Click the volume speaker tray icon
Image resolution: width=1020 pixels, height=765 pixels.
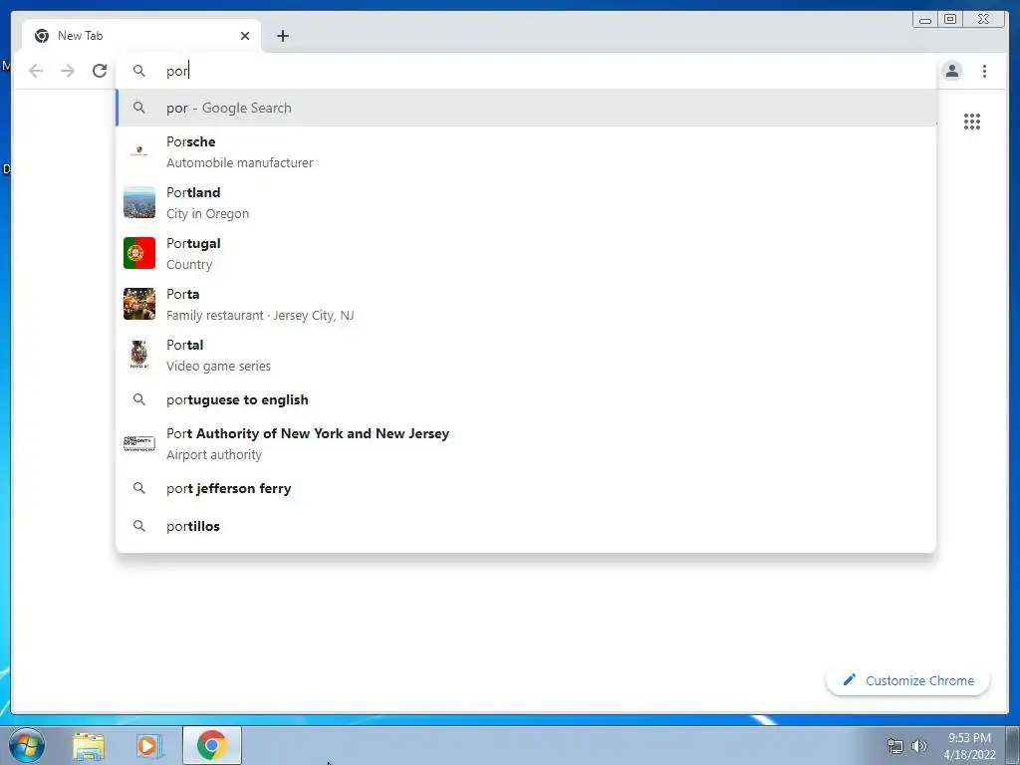click(x=919, y=746)
